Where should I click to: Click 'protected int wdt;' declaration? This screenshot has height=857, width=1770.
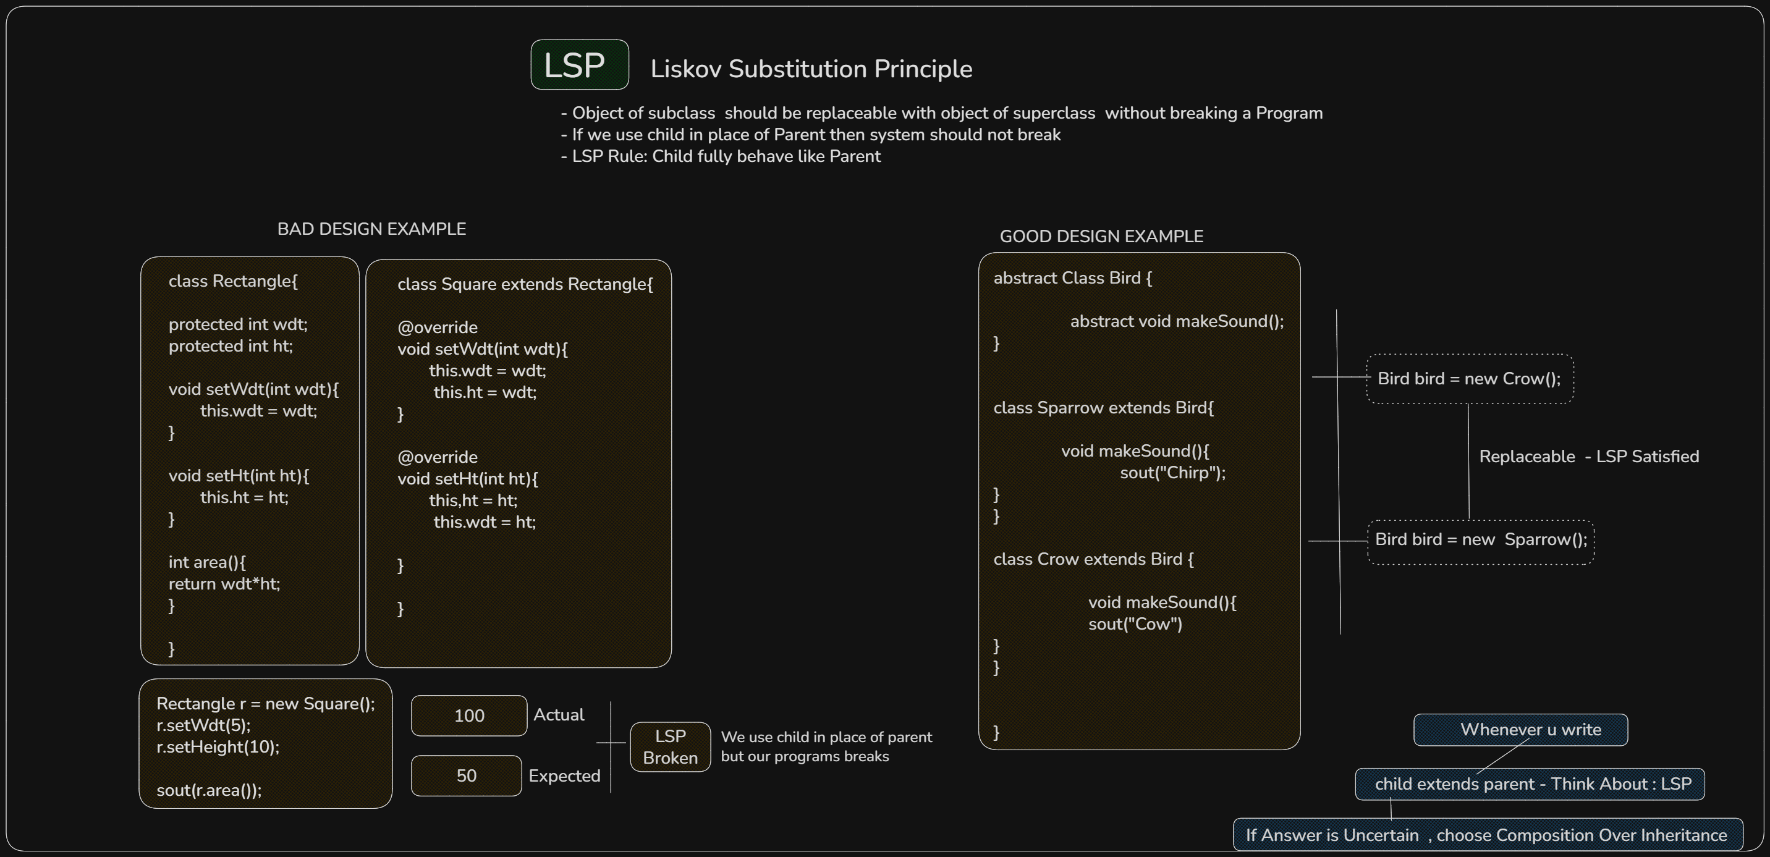tap(238, 324)
